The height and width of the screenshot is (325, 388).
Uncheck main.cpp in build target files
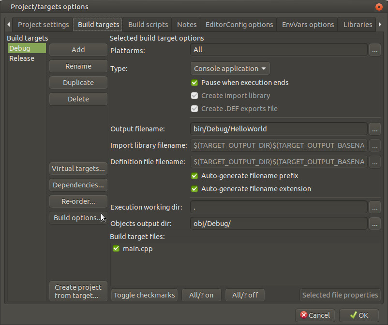click(x=116, y=249)
